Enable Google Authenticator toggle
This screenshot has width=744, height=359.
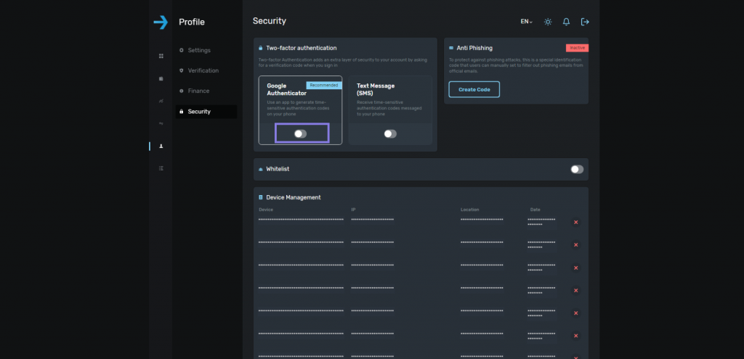pos(300,134)
